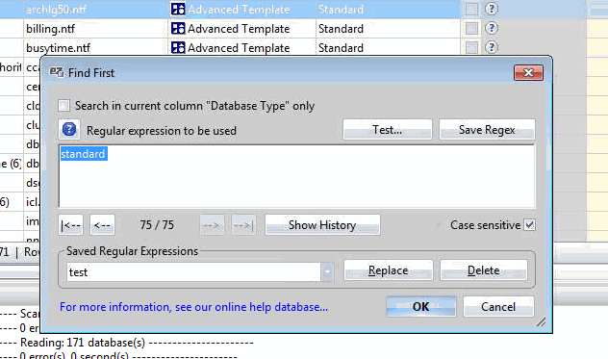
Task: Click the help icon in billing.ntf row
Action: pos(491,28)
